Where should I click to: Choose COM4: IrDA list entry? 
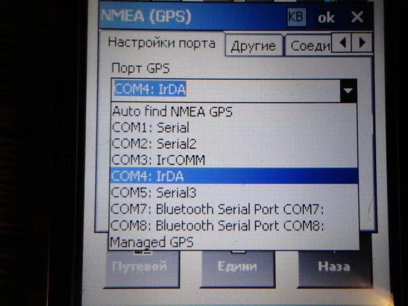(234, 176)
